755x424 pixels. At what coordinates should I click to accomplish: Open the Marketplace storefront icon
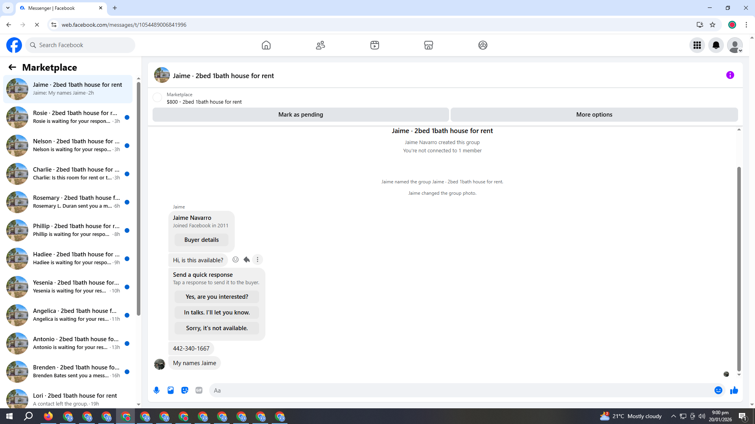(x=429, y=45)
